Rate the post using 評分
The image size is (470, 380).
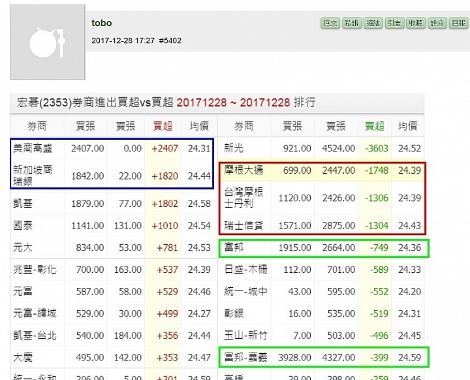437,23
